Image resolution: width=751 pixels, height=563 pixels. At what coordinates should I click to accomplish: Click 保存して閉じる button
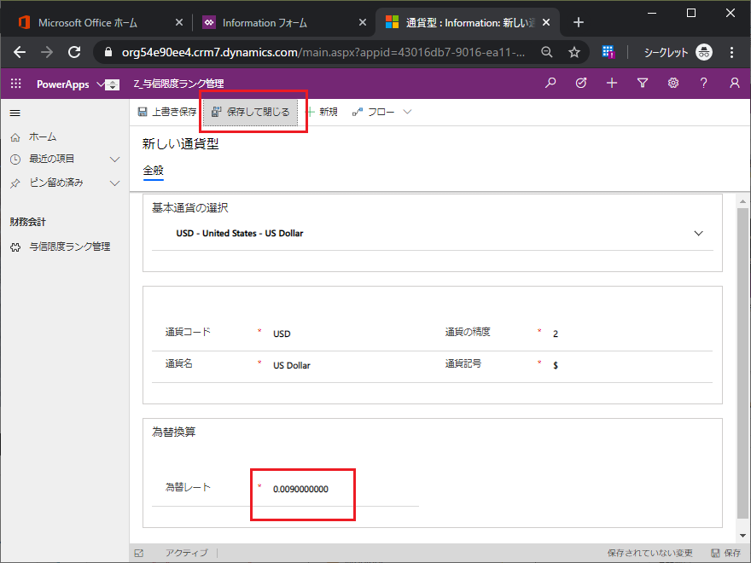click(x=251, y=112)
